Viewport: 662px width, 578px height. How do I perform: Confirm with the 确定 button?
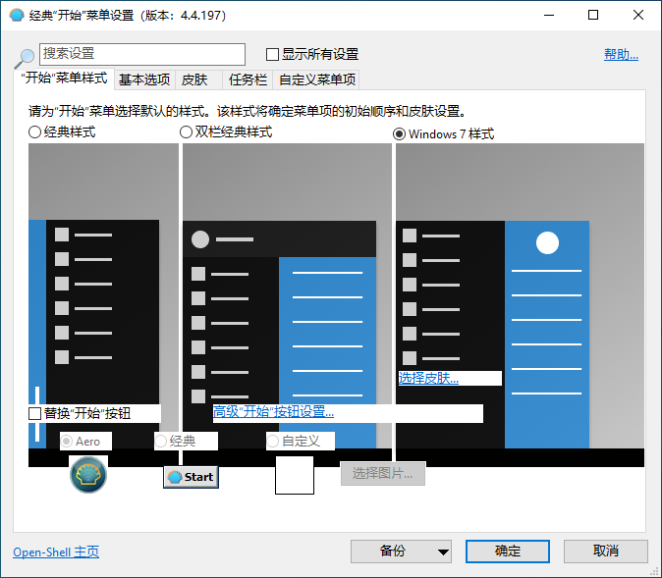click(508, 552)
